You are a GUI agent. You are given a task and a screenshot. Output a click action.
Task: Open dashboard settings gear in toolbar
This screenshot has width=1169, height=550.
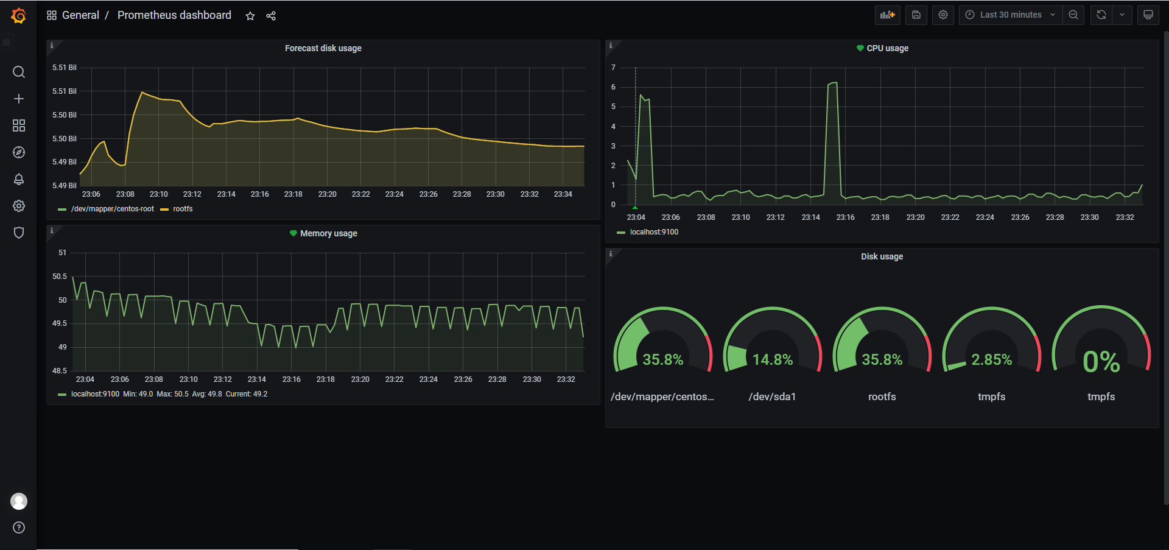(943, 15)
